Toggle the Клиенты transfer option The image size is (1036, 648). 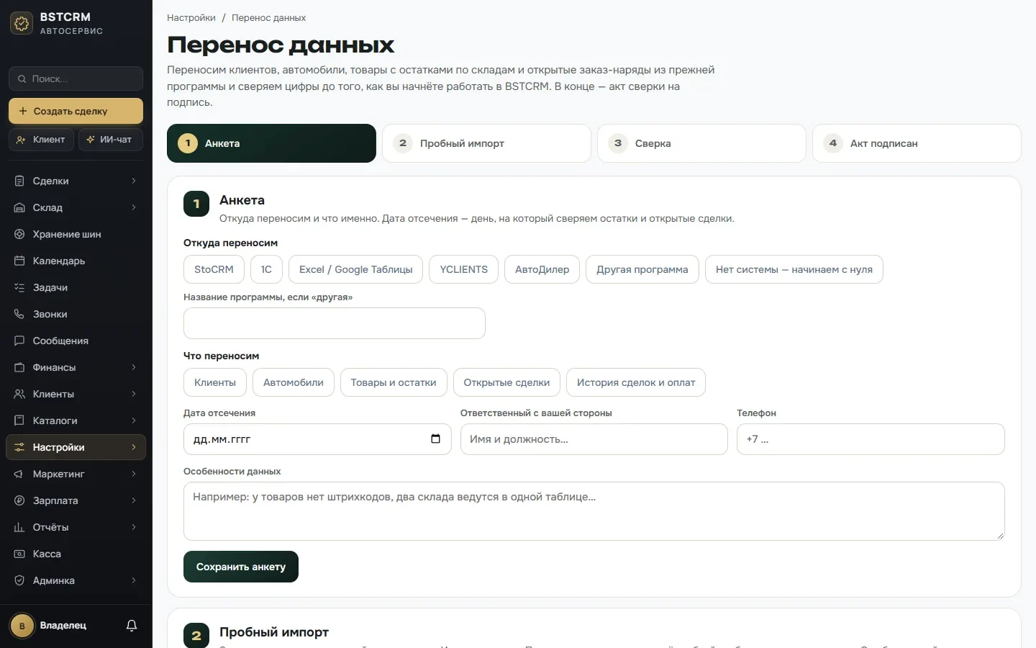[x=215, y=382]
